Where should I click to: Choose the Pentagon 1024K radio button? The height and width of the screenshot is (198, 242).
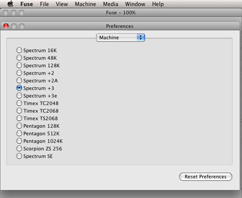point(19,141)
